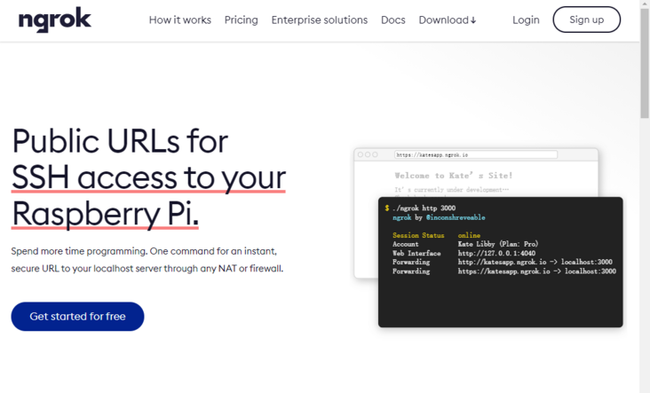The width and height of the screenshot is (650, 393).
Task: Go to the Pricing page
Action: (x=242, y=20)
